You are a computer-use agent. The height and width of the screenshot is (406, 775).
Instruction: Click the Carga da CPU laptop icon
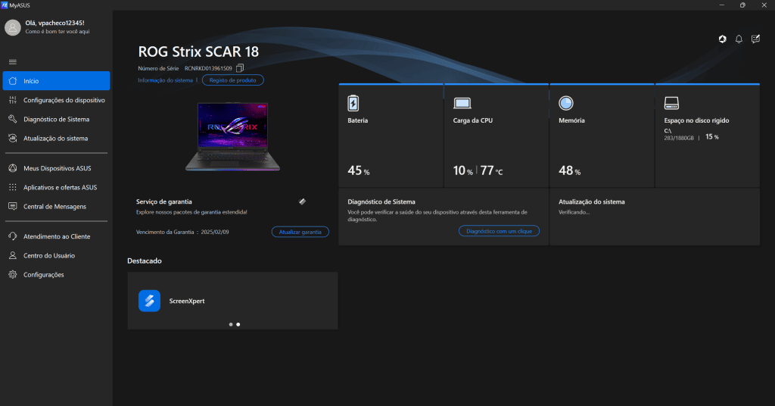(462, 103)
